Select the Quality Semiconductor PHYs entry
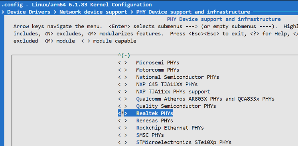The image size is (298, 146). [176, 106]
